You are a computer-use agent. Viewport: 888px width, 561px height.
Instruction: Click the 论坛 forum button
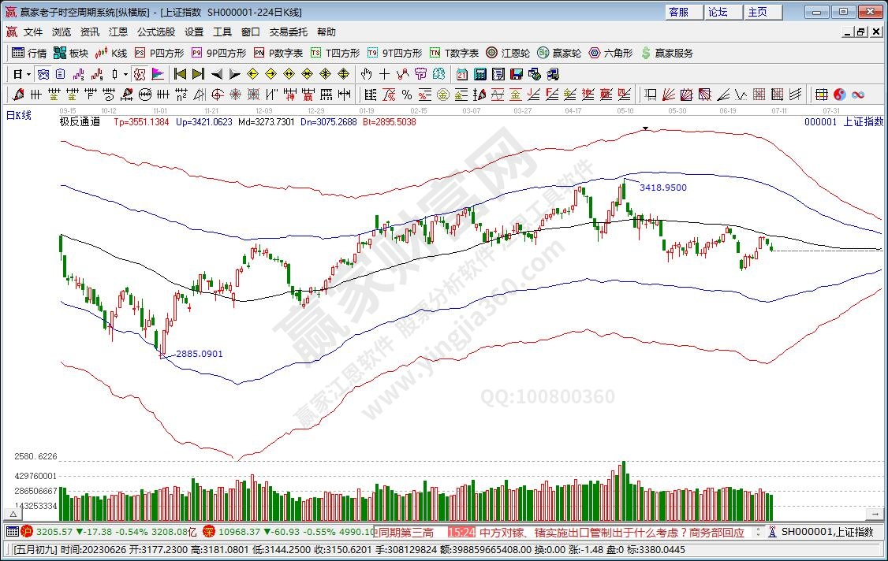pyautogui.click(x=718, y=12)
